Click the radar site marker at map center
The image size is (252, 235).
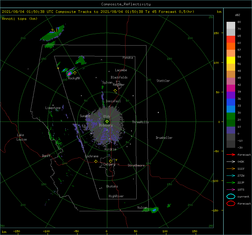coord(107,122)
